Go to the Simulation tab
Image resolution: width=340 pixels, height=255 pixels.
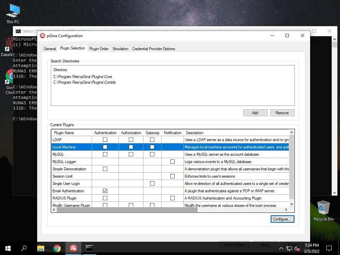120,49
